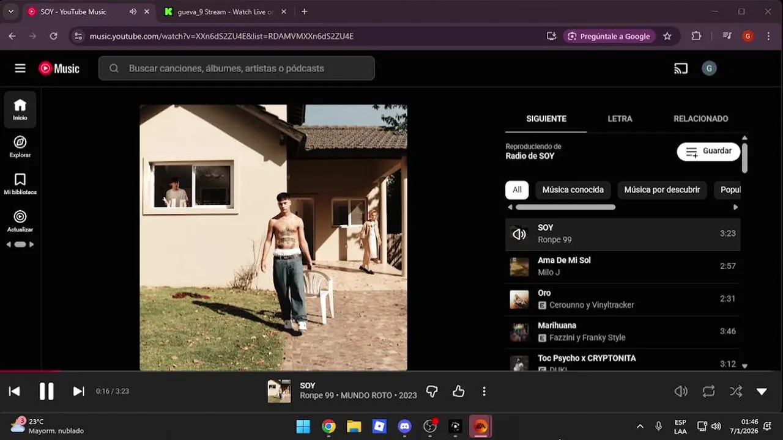Open the Extensions puzzle icon
The image size is (783, 440).
click(696, 36)
